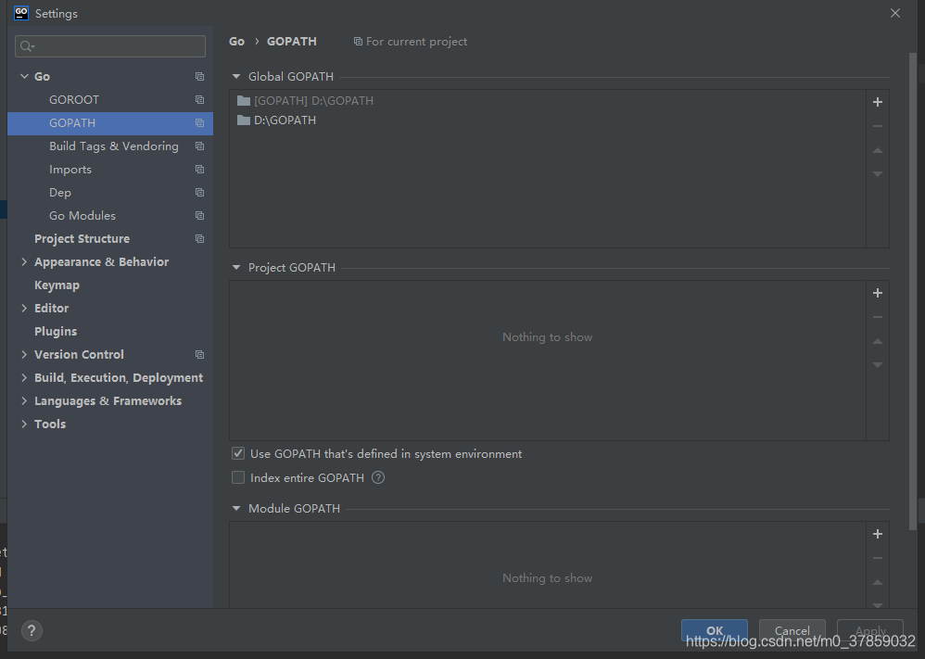Viewport: 925px width, 659px height.
Task: Enable Index entire GOPATH checkbox
Action: click(238, 478)
